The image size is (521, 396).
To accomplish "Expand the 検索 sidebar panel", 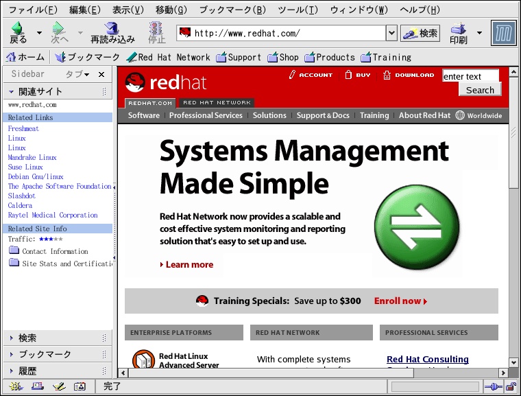I will pyautogui.click(x=27, y=338).
